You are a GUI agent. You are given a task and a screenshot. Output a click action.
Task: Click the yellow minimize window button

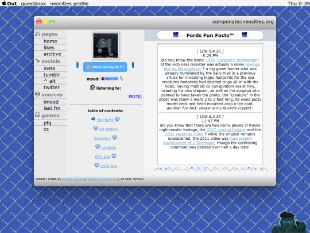[x=45, y=21]
